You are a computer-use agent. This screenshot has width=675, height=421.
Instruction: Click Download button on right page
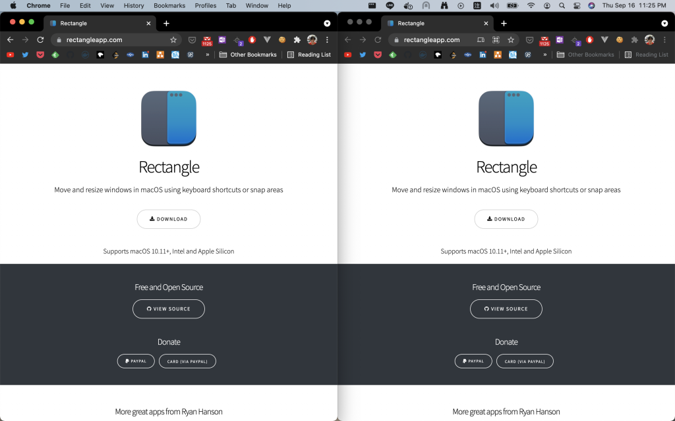506,219
